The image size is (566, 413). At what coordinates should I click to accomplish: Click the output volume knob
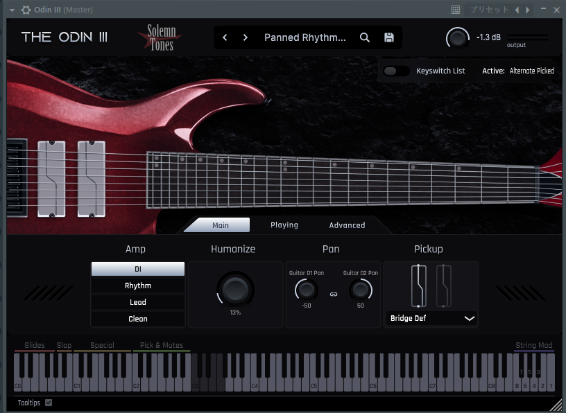pyautogui.click(x=457, y=38)
